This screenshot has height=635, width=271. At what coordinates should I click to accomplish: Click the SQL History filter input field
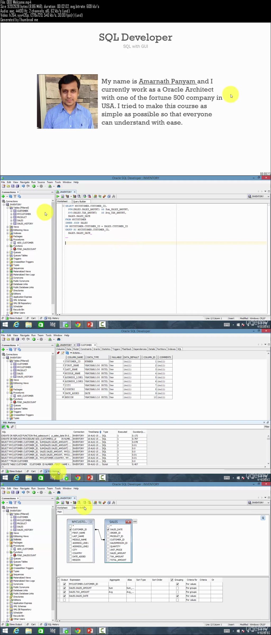coord(139,427)
